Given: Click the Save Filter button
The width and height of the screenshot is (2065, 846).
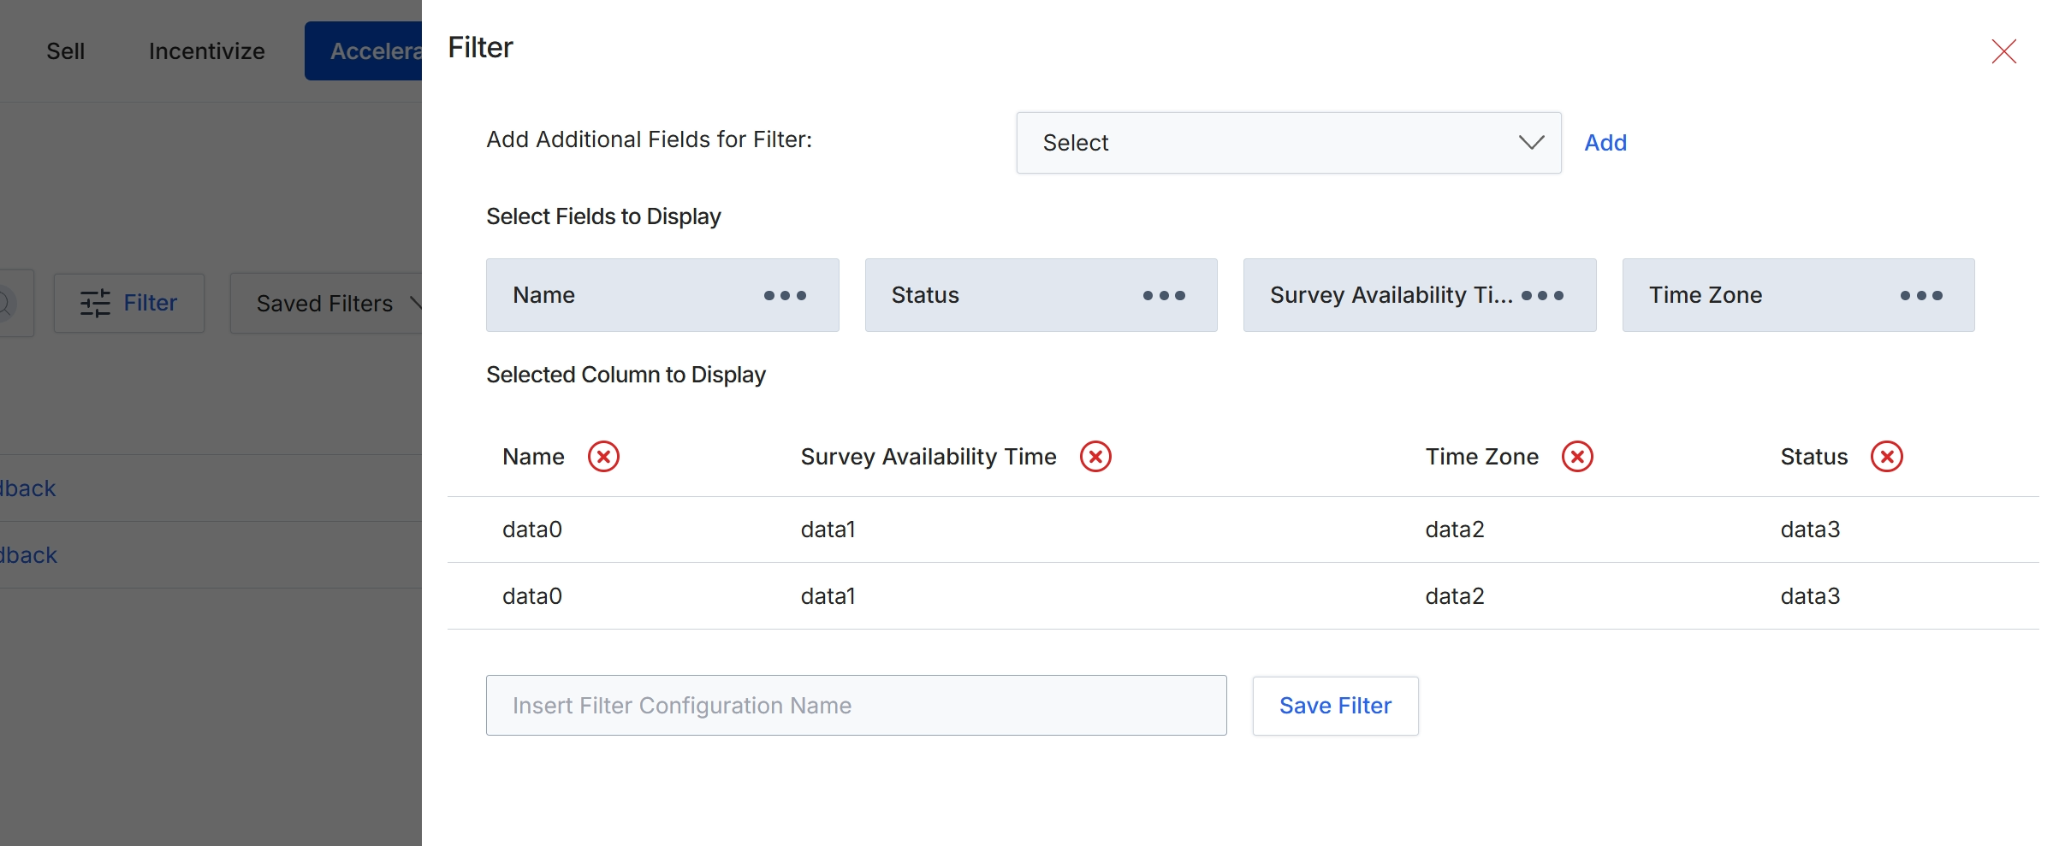Looking at the screenshot, I should [1335, 706].
